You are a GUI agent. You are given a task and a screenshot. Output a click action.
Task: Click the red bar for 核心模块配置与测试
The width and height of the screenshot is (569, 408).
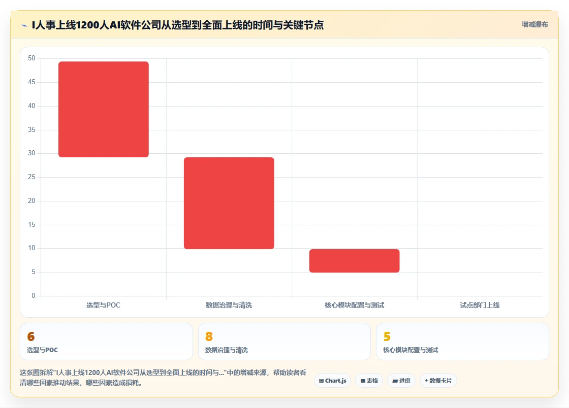click(355, 261)
